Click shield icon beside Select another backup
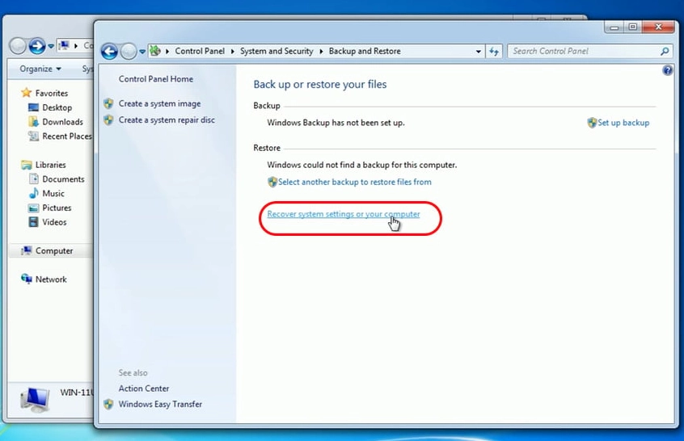Screen dimensions: 684x441 tap(272, 182)
